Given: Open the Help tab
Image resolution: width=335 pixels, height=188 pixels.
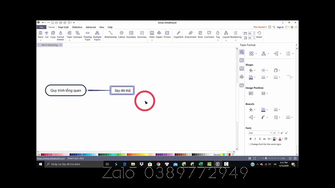Looking at the screenshot, I should 110,27.
